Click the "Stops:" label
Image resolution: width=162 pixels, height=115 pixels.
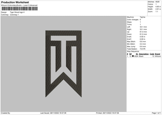(x=129, y=22)
